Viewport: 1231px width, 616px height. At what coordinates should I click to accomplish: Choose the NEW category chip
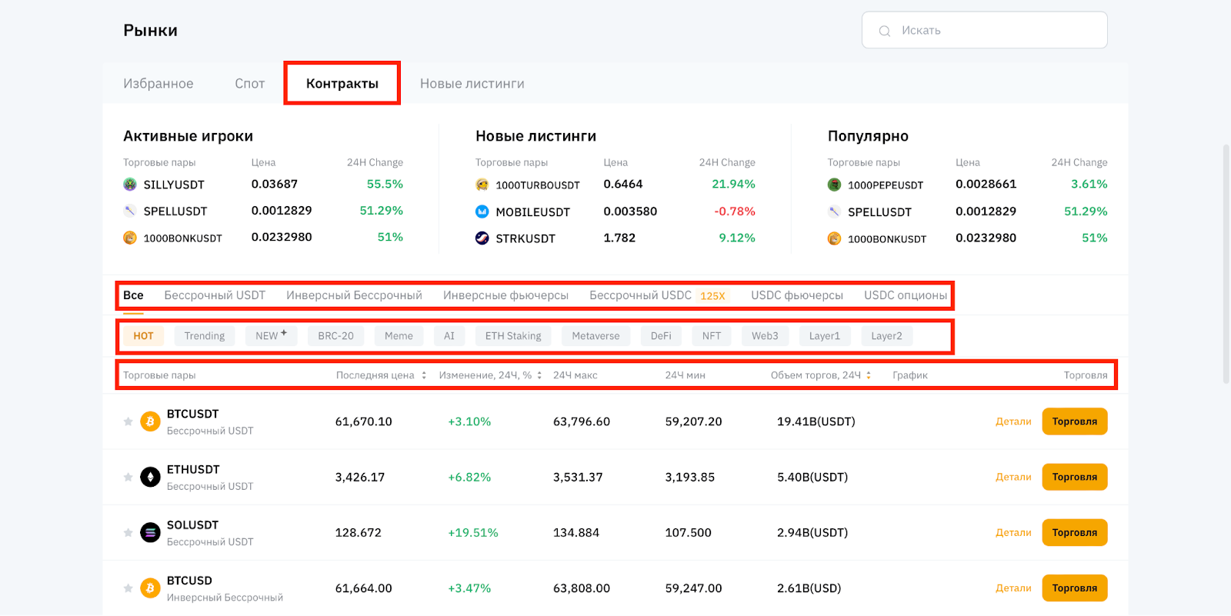click(x=271, y=336)
